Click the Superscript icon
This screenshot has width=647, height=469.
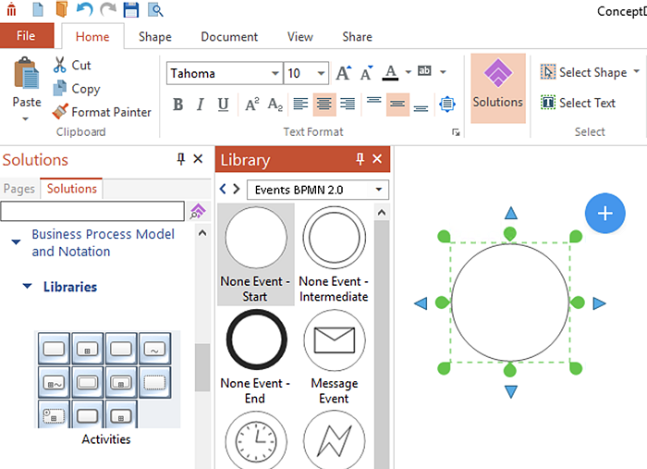pos(251,105)
